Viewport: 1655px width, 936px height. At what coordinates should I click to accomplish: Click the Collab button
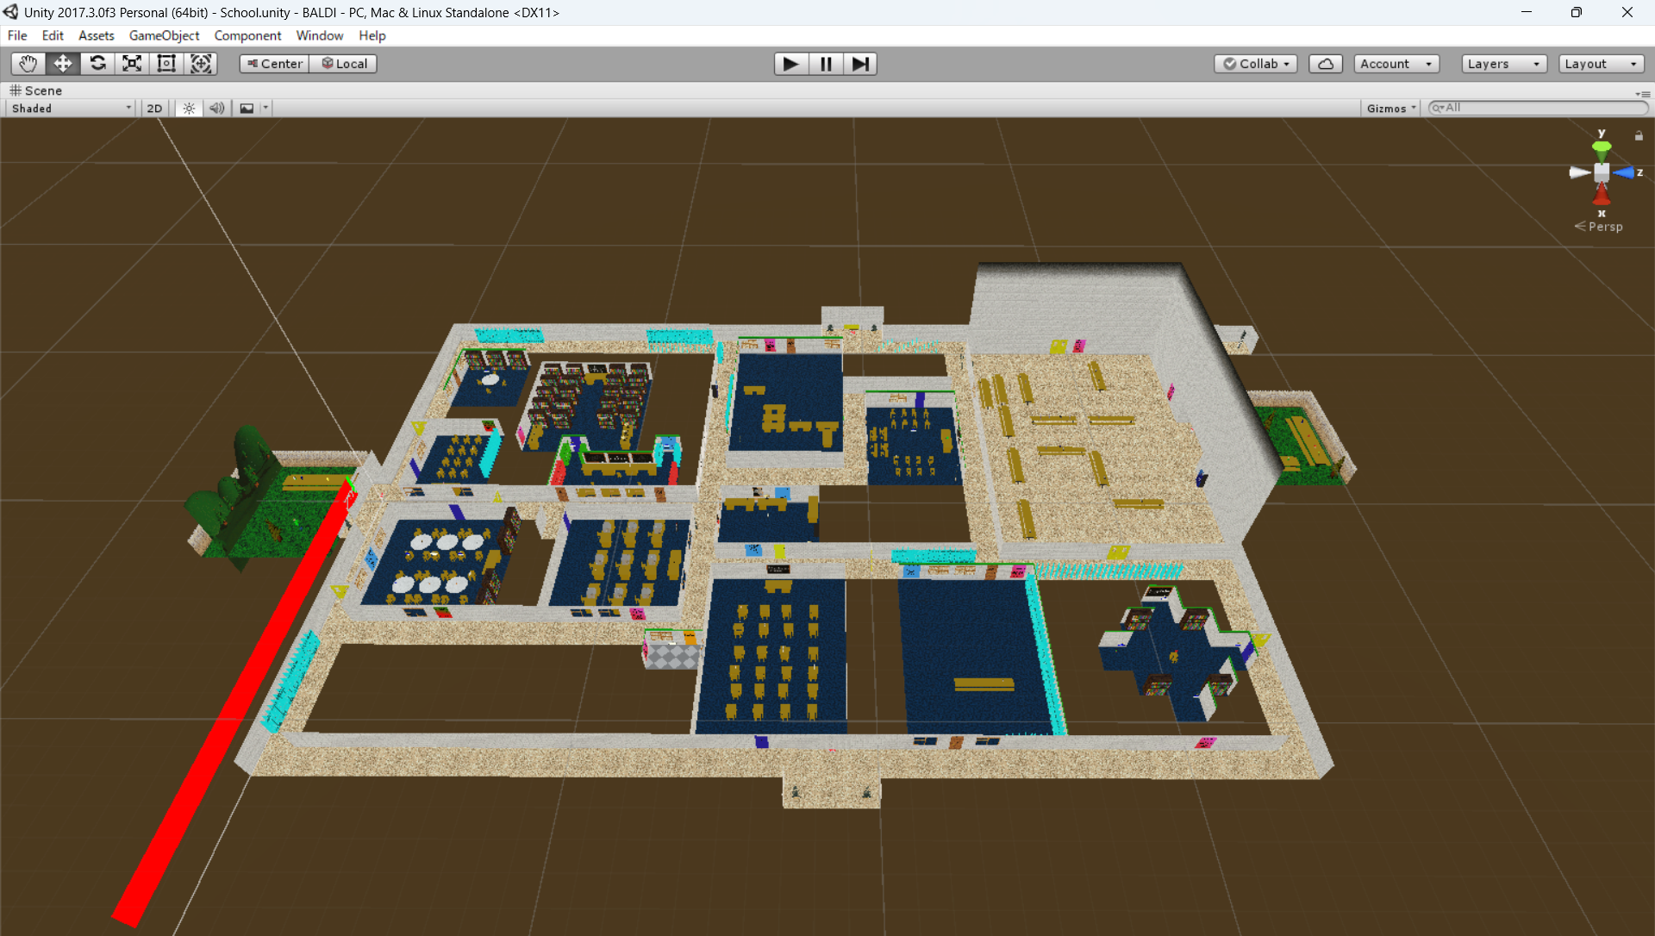[1255, 64]
